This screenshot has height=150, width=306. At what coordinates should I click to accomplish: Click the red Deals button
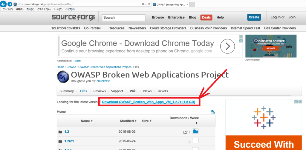pos(206,17)
